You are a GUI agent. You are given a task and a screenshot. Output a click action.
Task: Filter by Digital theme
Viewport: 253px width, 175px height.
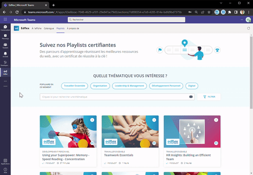click(192, 86)
